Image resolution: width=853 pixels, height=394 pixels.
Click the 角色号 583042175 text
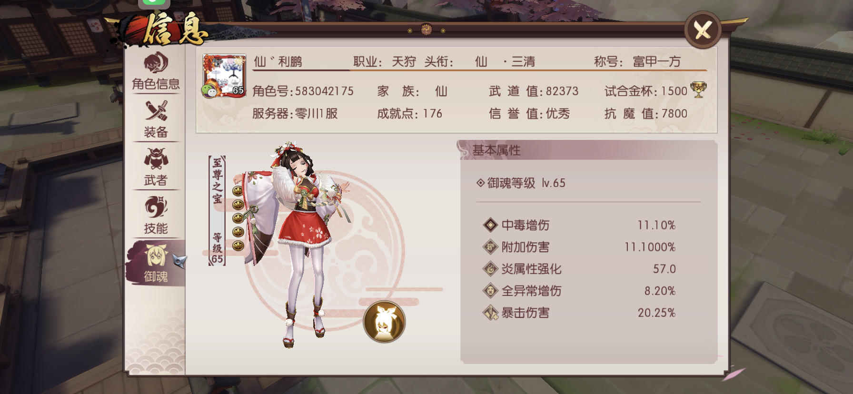[303, 91]
